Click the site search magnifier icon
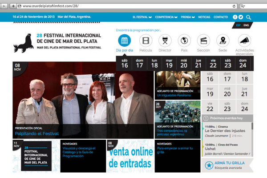Screen dimensions: 267x178 click(248, 17)
